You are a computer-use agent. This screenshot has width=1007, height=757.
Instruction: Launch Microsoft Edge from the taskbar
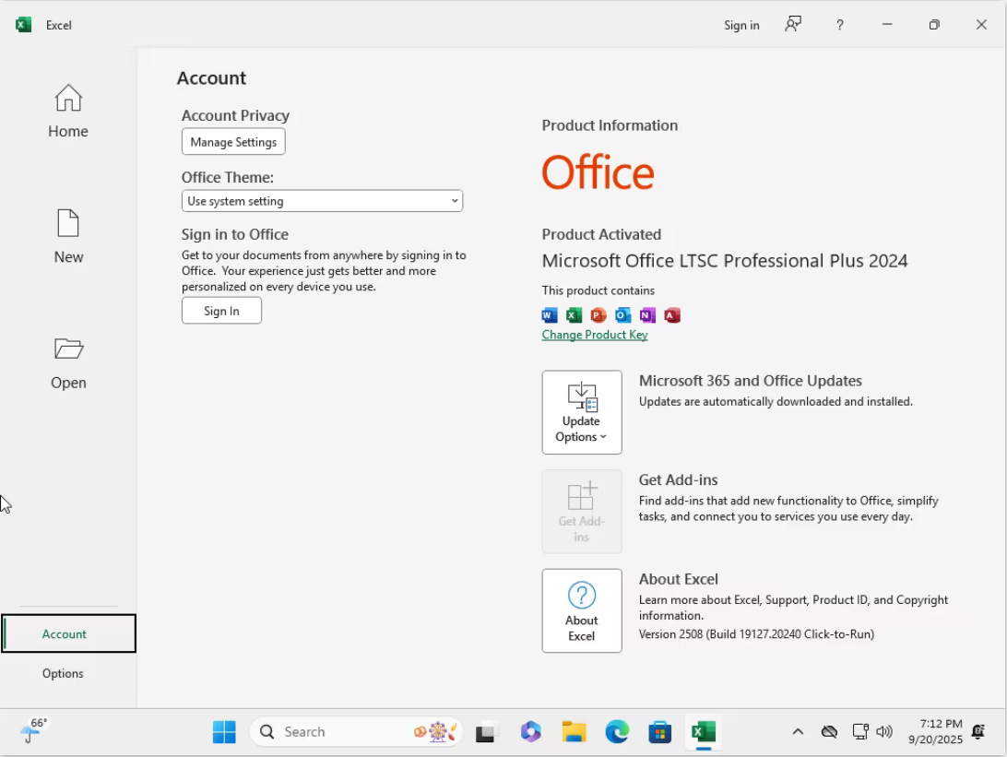[x=617, y=732]
